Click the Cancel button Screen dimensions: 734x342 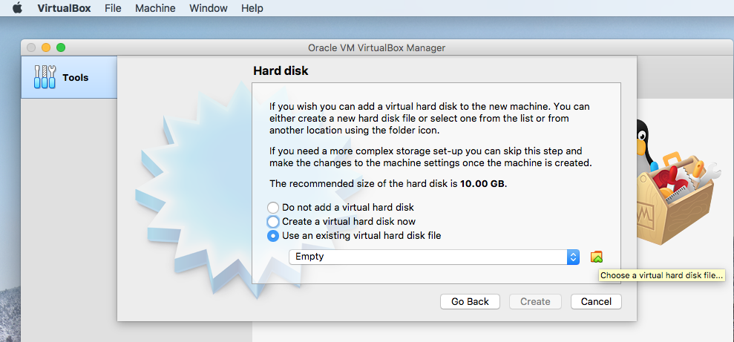point(596,301)
